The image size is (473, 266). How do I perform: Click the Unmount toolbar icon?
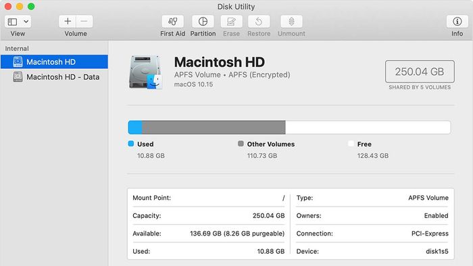[291, 22]
